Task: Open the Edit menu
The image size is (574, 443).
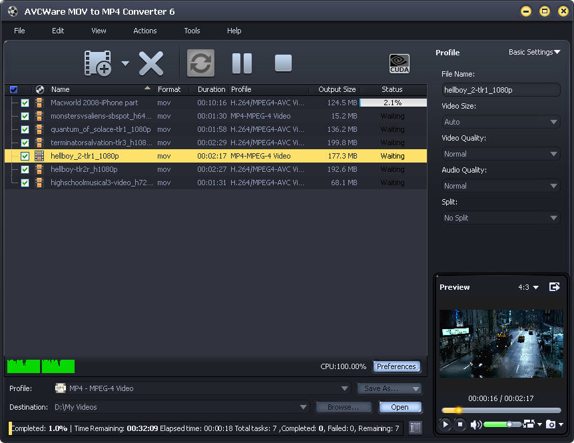Action: click(x=58, y=31)
